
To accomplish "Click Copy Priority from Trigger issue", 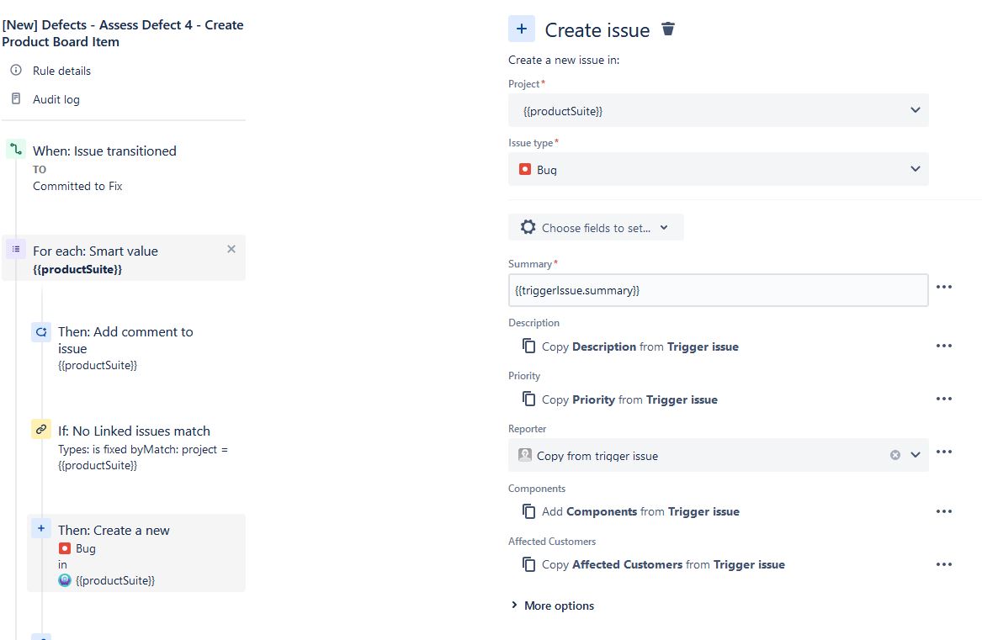I will tap(629, 400).
